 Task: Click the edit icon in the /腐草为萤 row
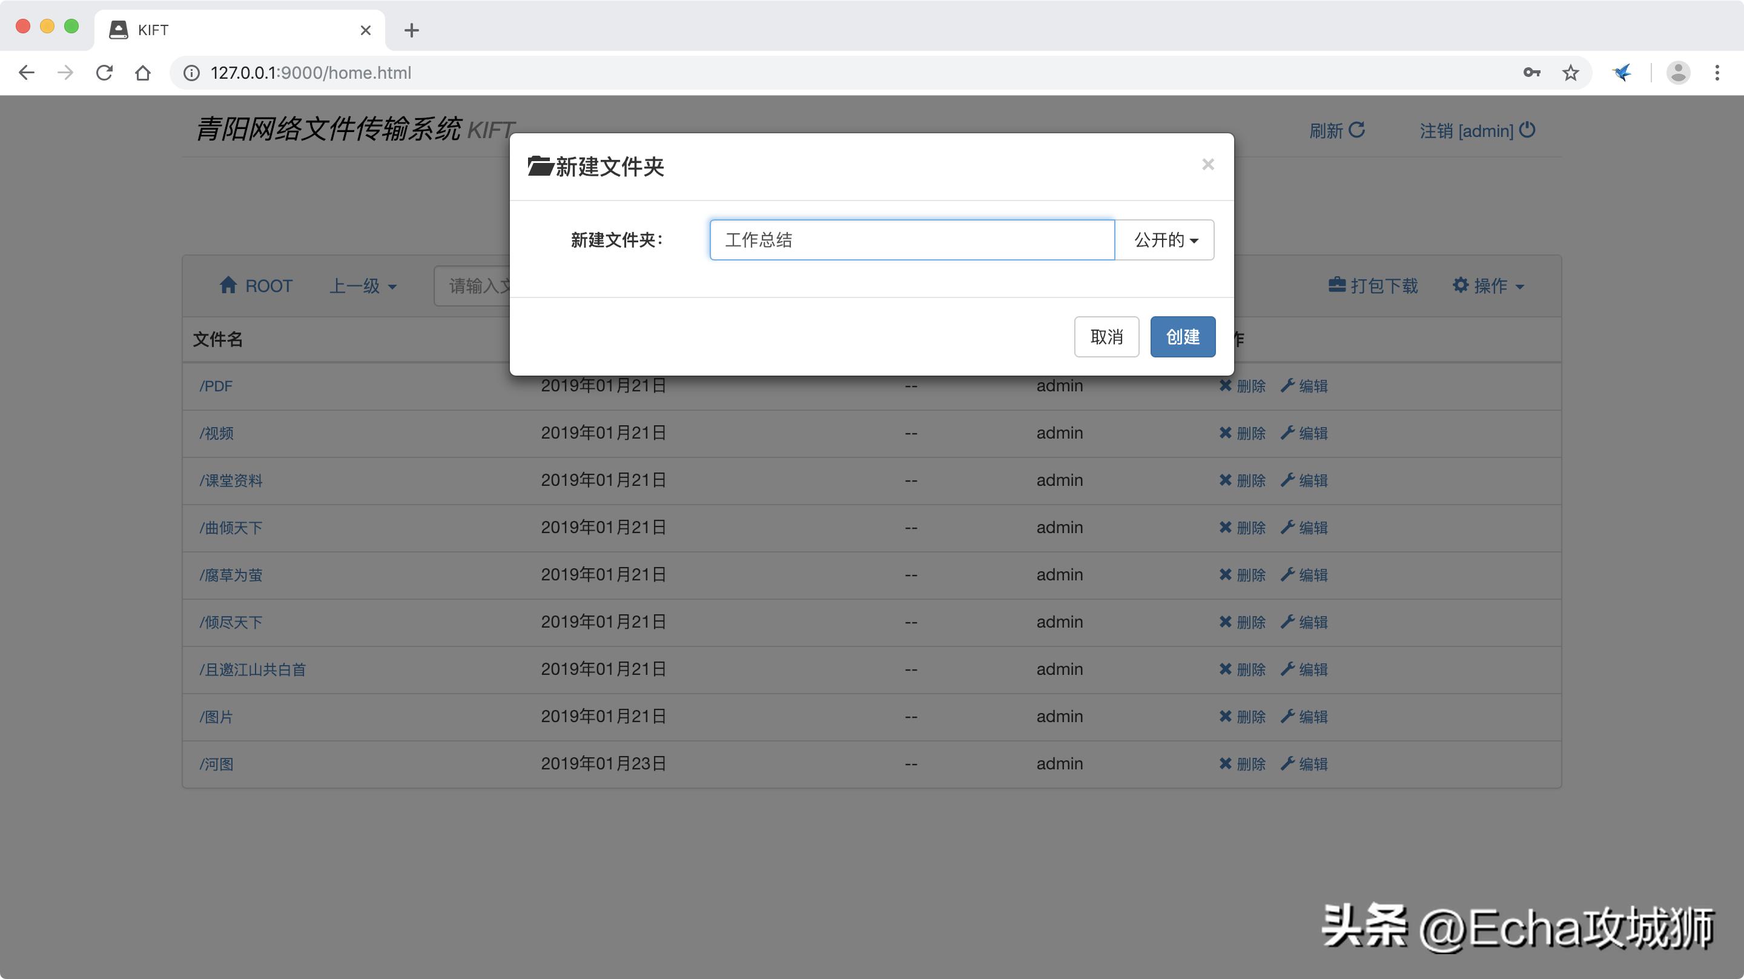pyautogui.click(x=1287, y=574)
